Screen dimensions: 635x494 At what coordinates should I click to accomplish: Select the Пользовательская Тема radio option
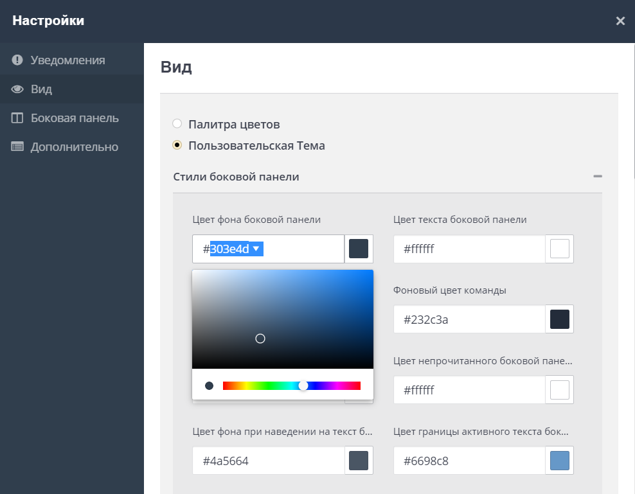tap(177, 145)
